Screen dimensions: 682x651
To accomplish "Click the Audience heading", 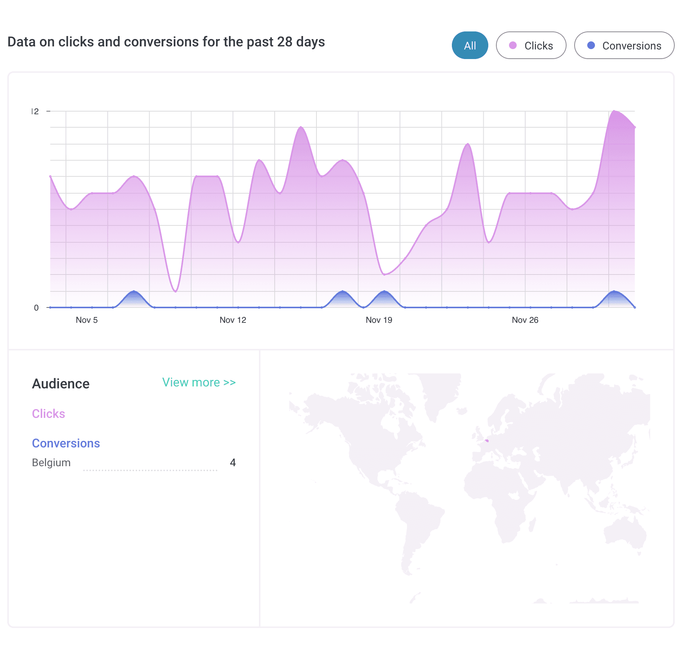I will [61, 384].
